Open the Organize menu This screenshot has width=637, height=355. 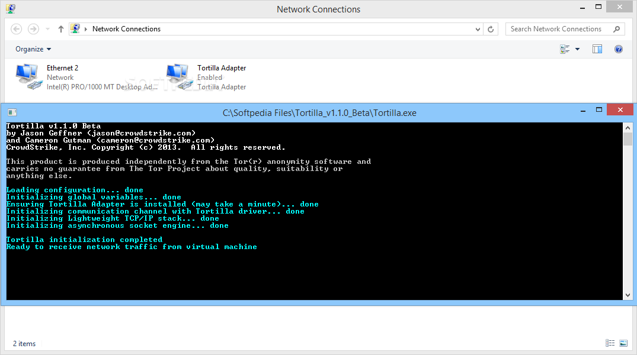pyautogui.click(x=33, y=49)
